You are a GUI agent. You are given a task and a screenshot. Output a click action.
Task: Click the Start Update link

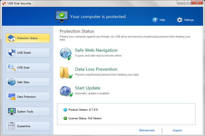point(88,88)
